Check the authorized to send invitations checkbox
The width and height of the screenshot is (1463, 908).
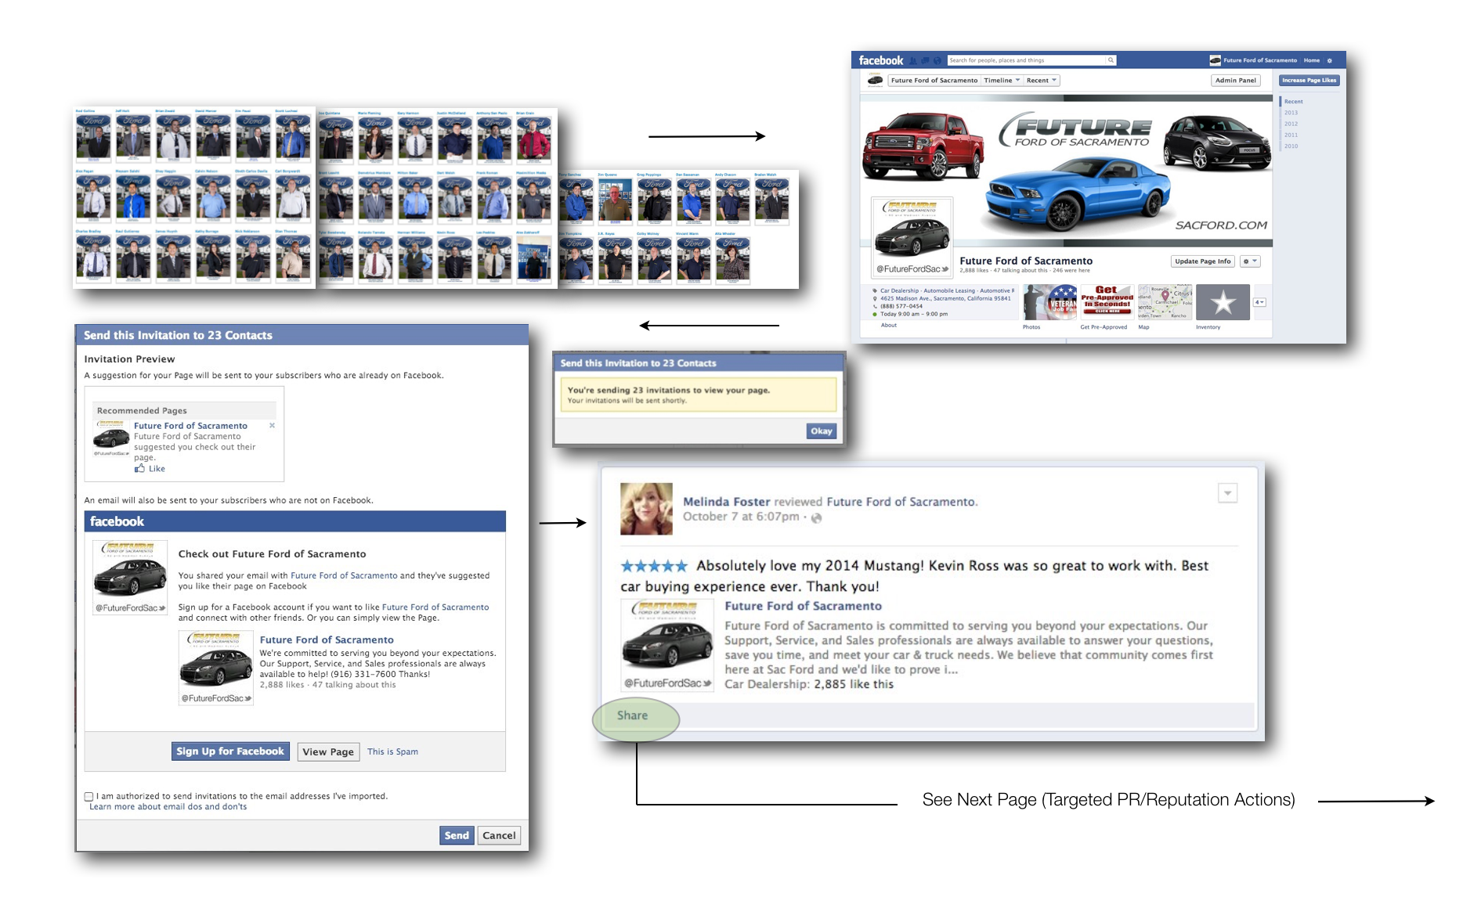coord(89,797)
